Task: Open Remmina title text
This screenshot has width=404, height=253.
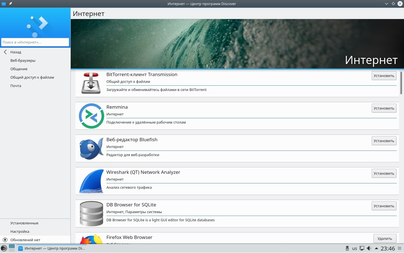Action: [117, 107]
